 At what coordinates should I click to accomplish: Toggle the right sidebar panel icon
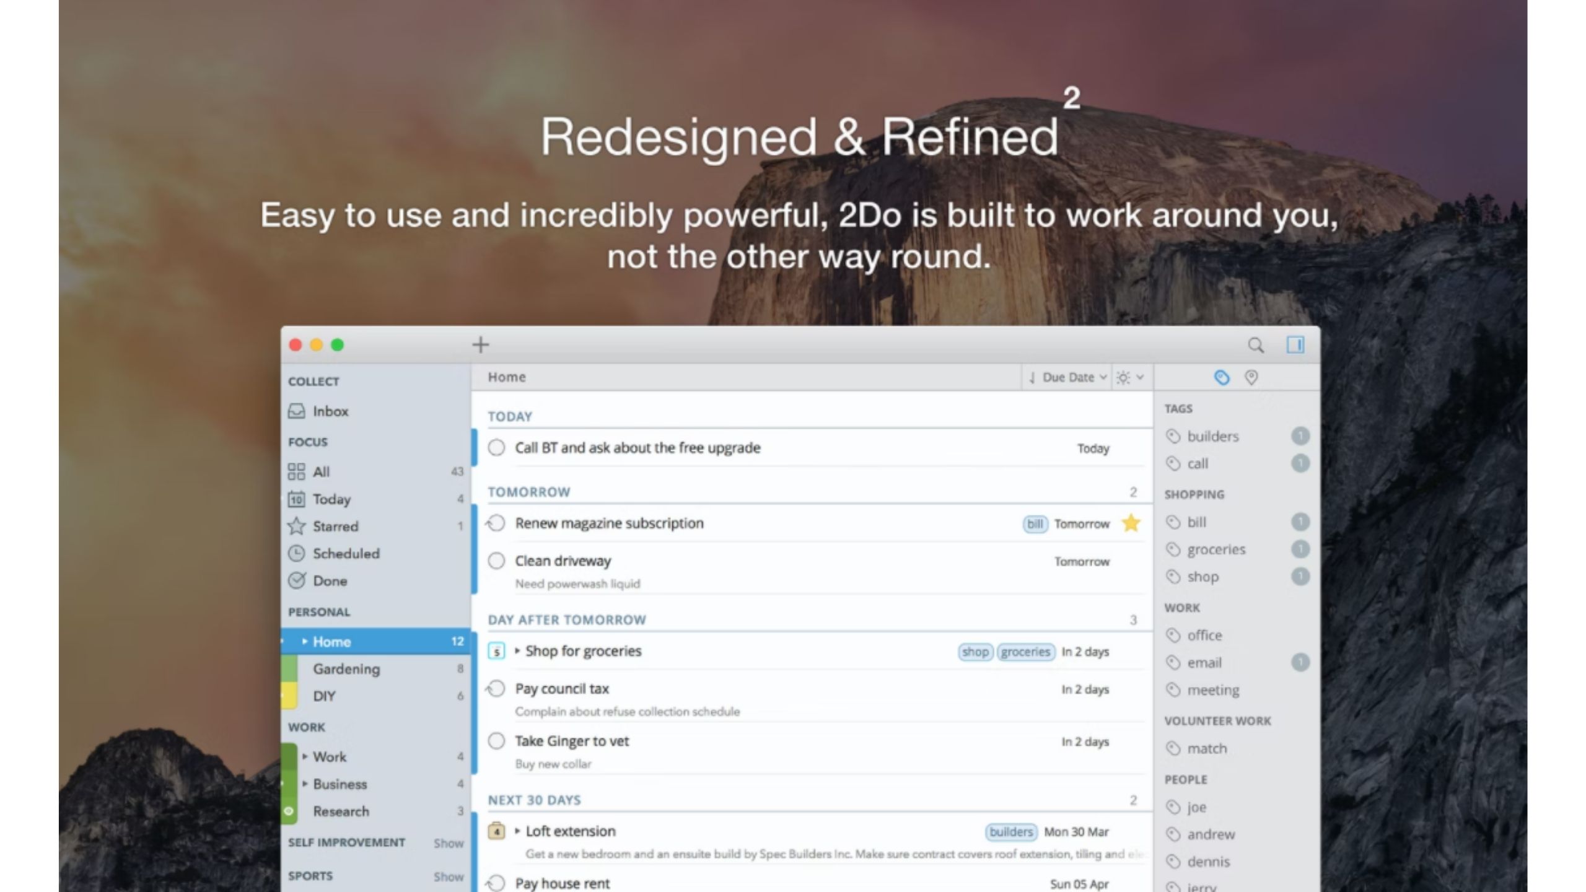(1295, 345)
